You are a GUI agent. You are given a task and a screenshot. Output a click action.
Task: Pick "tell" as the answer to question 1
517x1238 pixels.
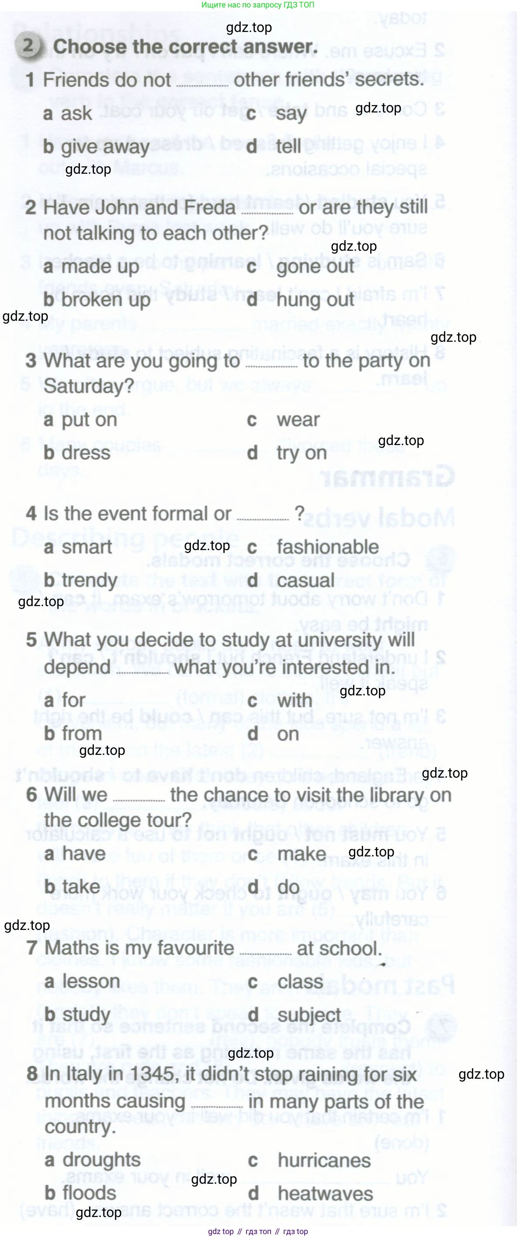pos(288,146)
